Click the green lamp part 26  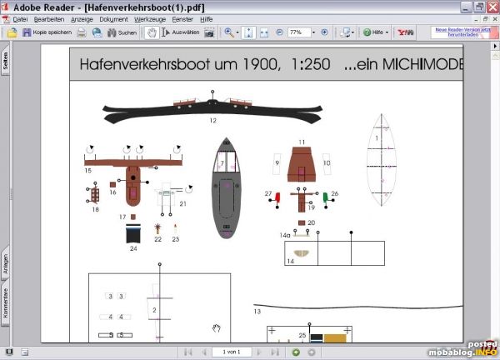326,197
